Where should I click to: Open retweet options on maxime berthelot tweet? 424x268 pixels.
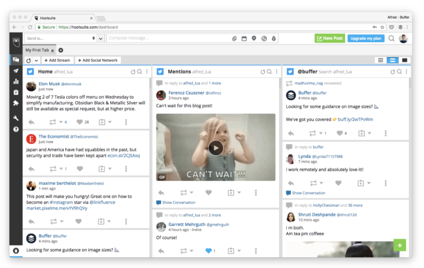point(62,222)
